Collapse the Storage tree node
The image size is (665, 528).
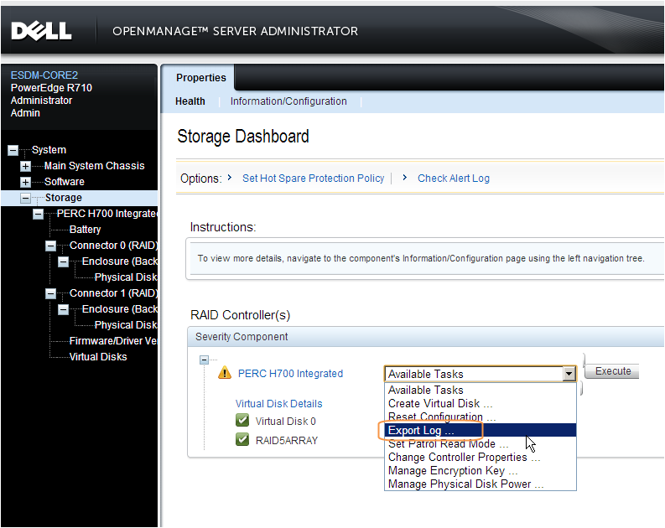pyautogui.click(x=25, y=198)
